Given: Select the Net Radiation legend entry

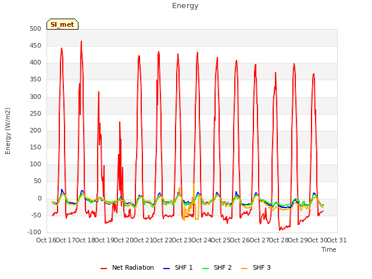Looking at the screenshot, I should pyautogui.click(x=127, y=267).
